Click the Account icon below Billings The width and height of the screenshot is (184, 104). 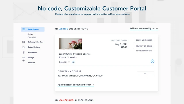[x=24, y=60]
